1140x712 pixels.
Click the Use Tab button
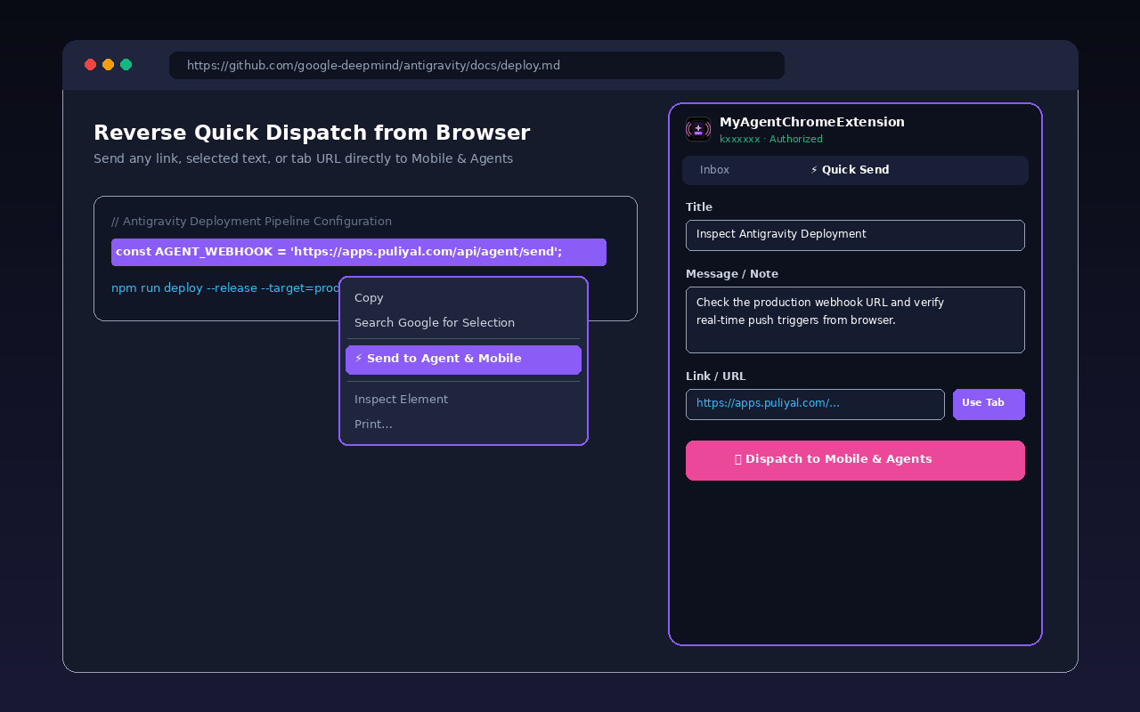[x=989, y=404]
